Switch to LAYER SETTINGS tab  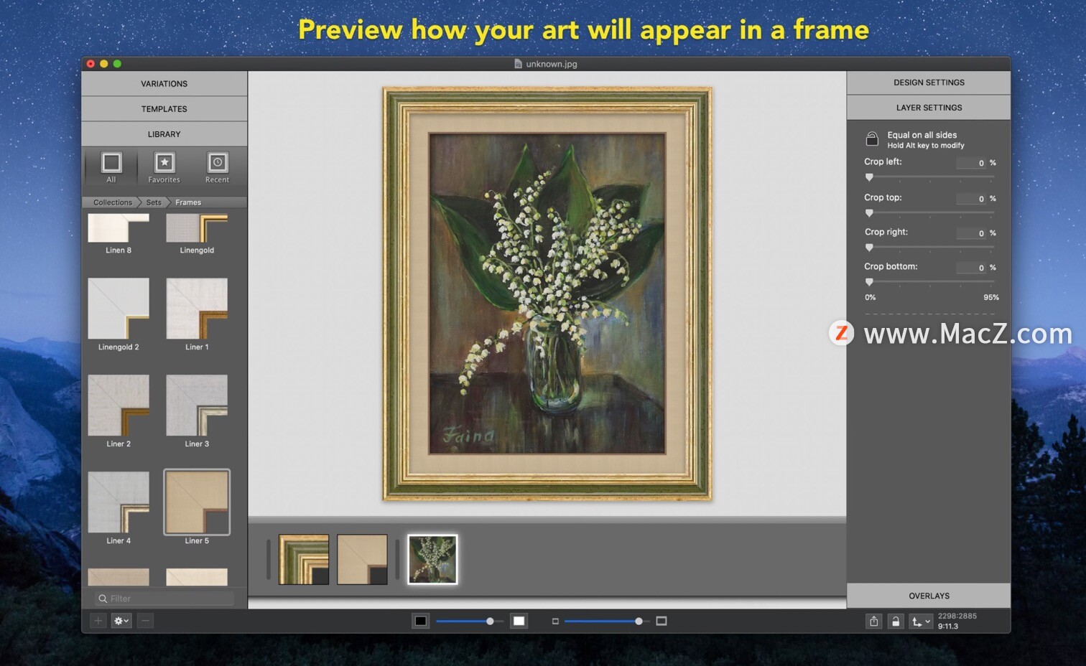929,108
